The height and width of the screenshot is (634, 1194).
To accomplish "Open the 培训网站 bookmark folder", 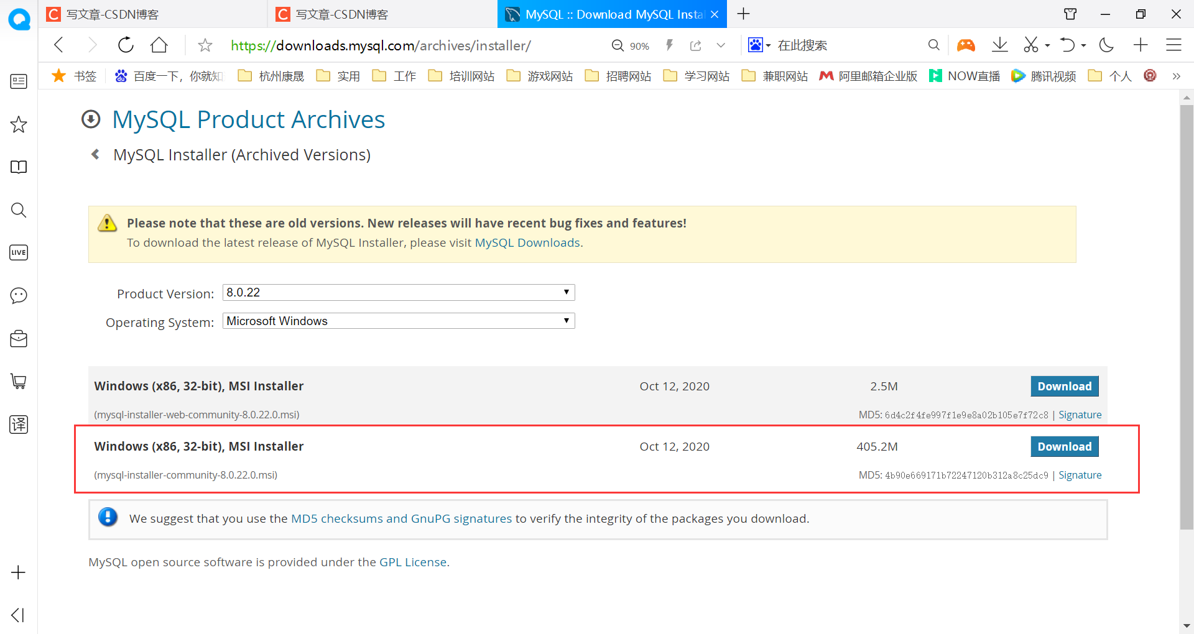I will pyautogui.click(x=461, y=76).
